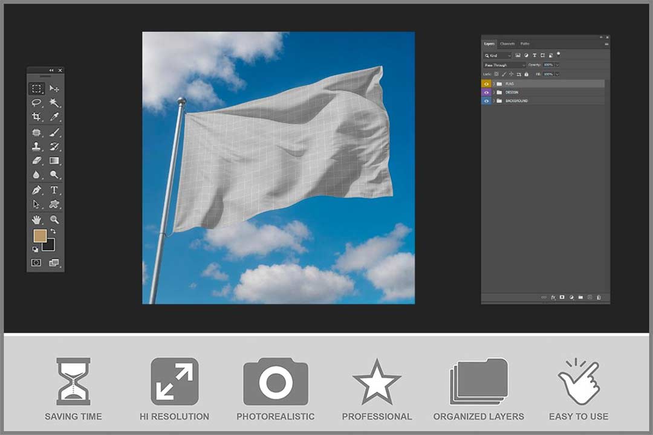Pick the Crop tool
The height and width of the screenshot is (435, 653).
coord(36,117)
